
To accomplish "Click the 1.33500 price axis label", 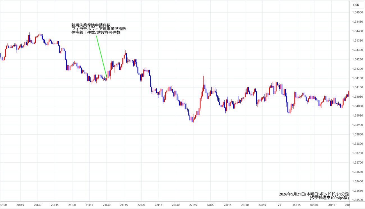I will [x=357, y=200].
